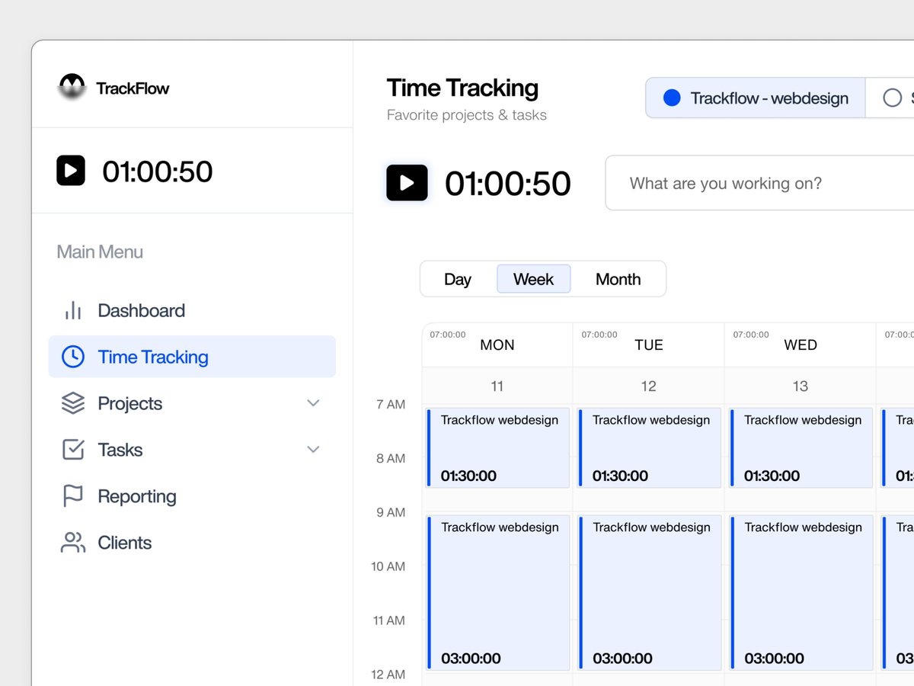This screenshot has height=686, width=914.
Task: Click the Main Menu section label
Action: point(100,252)
